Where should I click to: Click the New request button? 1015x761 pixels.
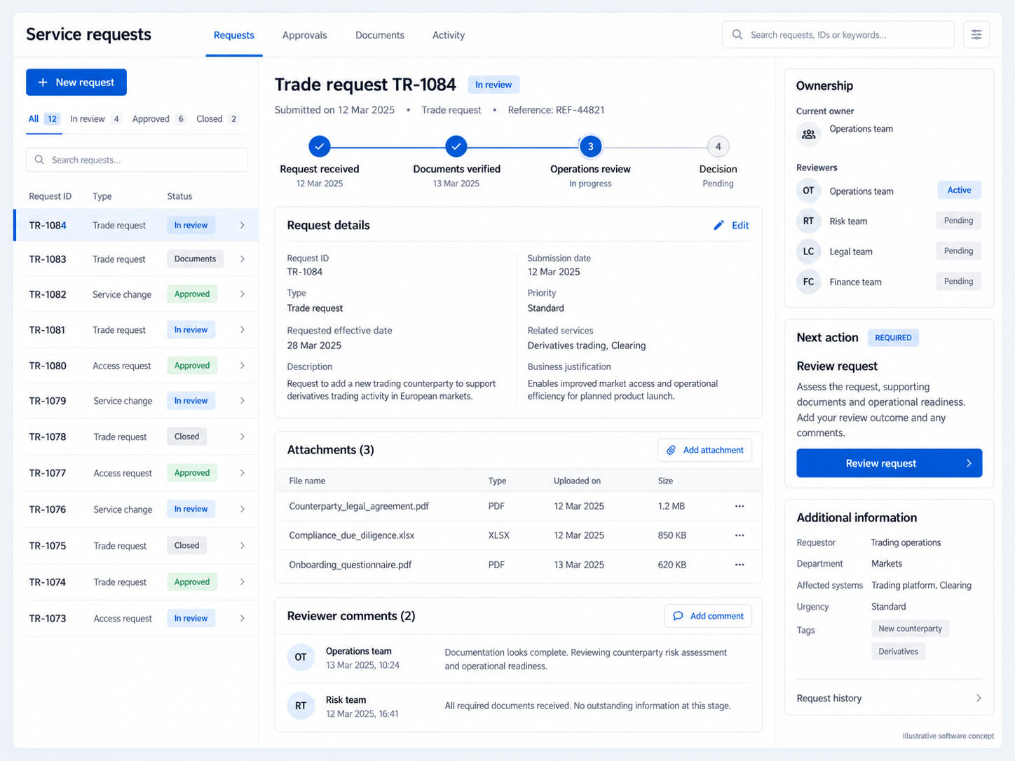point(76,82)
